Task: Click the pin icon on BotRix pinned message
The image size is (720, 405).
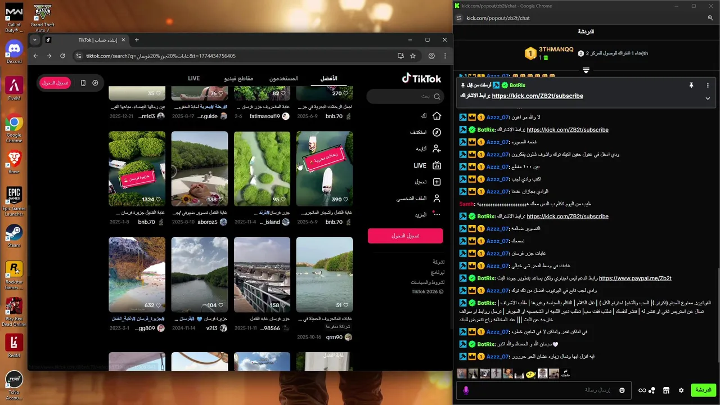Action: (691, 85)
